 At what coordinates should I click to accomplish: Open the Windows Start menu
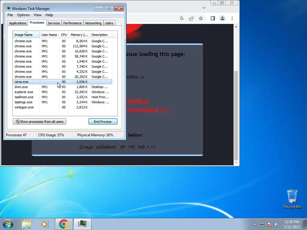pos(8,224)
